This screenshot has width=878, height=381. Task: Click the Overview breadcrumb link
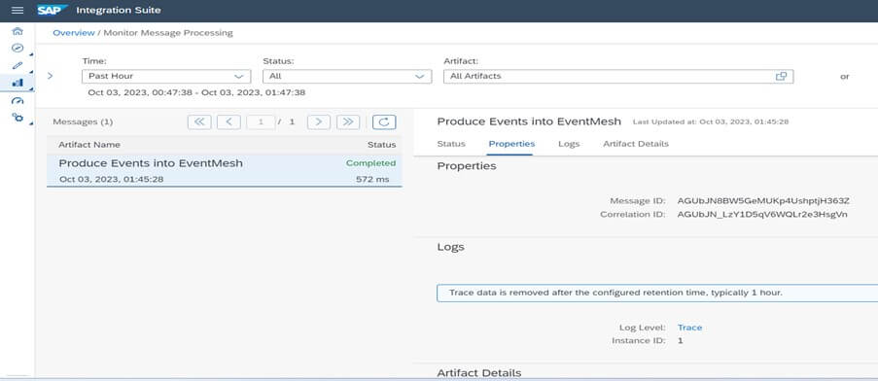(74, 33)
